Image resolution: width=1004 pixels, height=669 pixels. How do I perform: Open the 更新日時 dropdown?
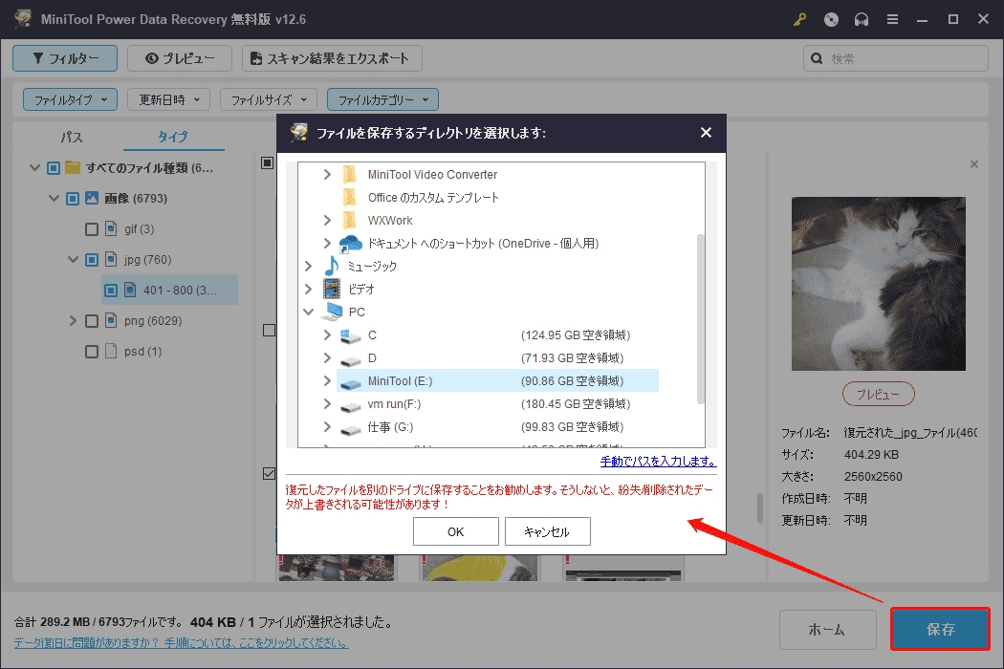(x=168, y=98)
